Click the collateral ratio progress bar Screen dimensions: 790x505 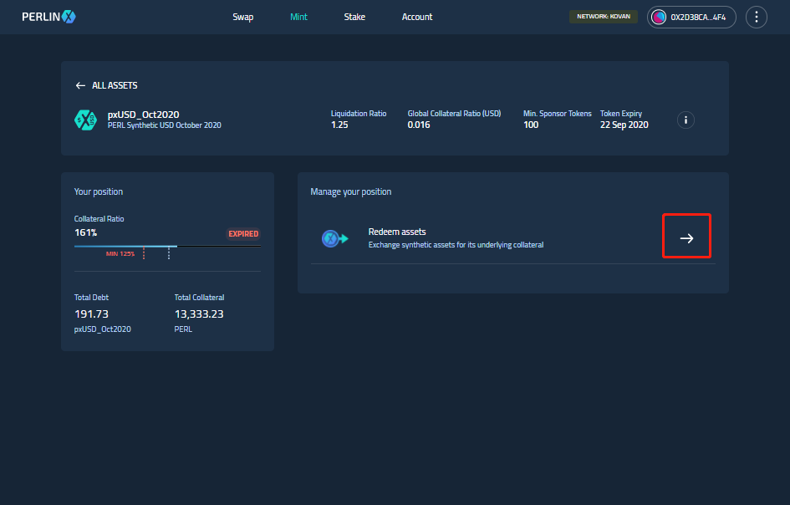click(167, 247)
